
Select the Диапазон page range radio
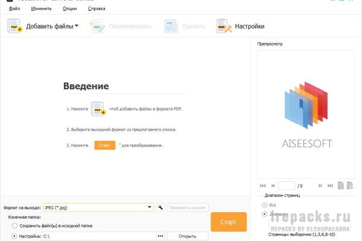(264, 214)
